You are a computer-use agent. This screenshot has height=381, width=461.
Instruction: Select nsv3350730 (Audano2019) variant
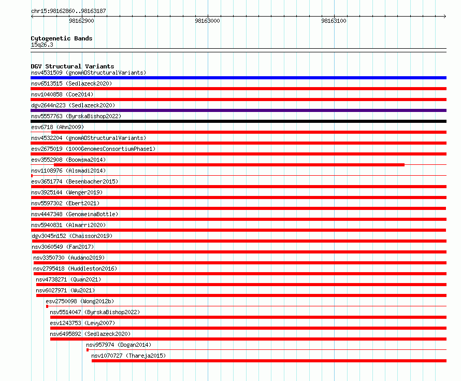pos(69,258)
